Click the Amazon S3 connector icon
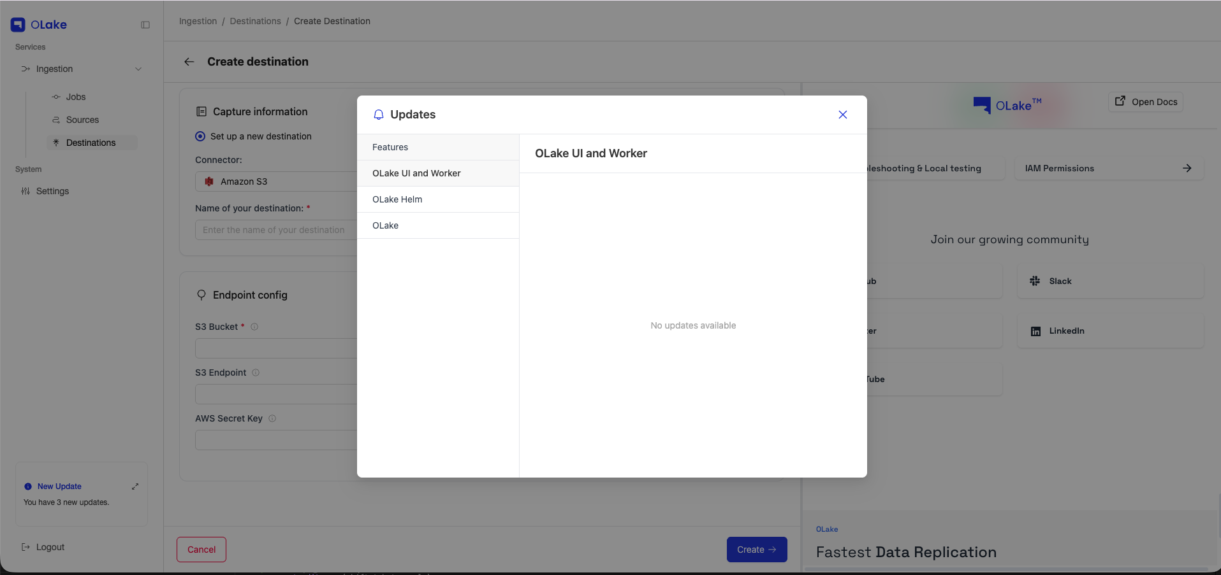The width and height of the screenshot is (1221, 575). pos(209,181)
